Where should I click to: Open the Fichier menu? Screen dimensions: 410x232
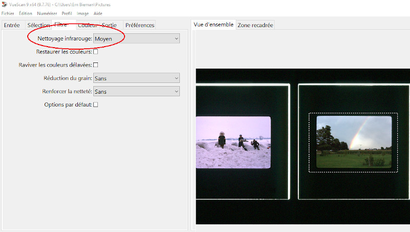coord(9,13)
